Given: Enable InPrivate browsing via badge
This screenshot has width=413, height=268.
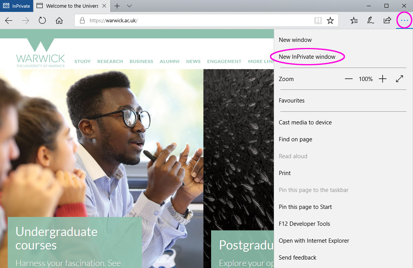Looking at the screenshot, I should 17,6.
